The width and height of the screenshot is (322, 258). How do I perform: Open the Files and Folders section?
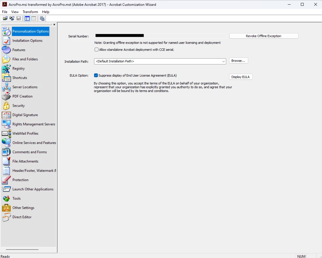25,59
